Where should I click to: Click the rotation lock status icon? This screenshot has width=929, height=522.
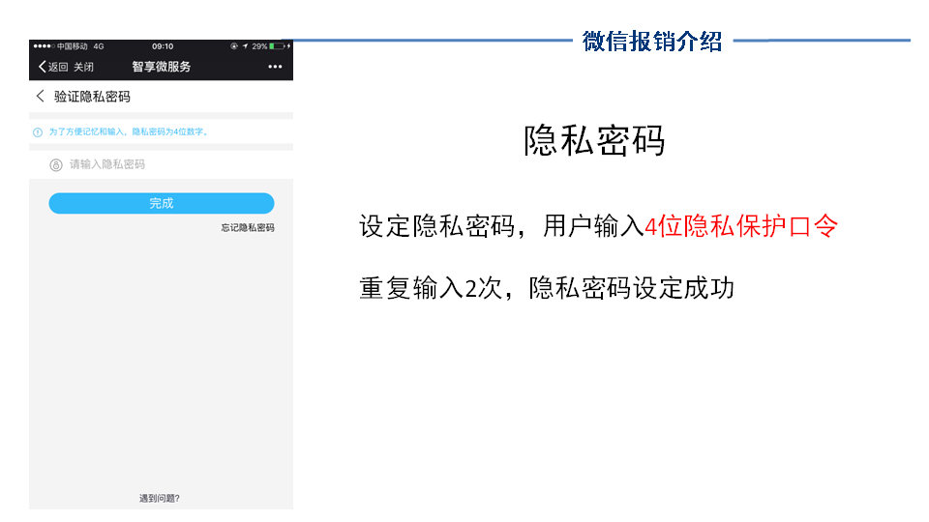pyautogui.click(x=233, y=46)
